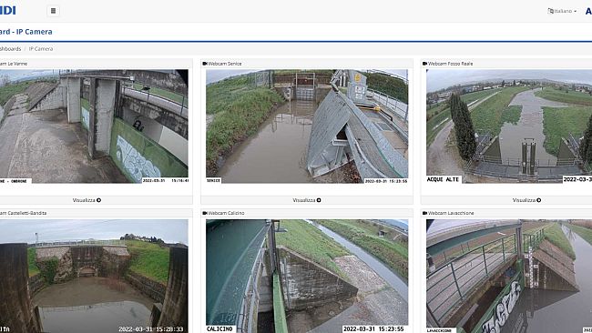Viewport: 592px width, 333px height.
Task: Open the Webcam Fosso Reale image
Action: 509,126
